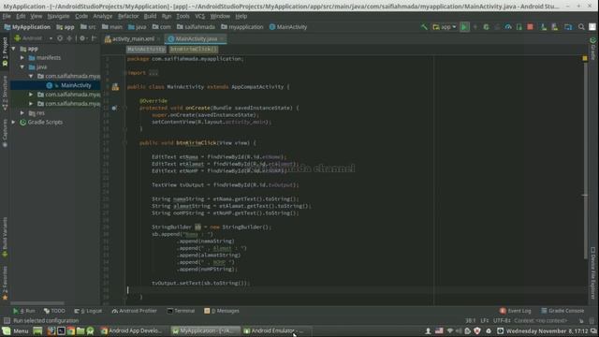Expand the res folder
This screenshot has width=599, height=337.
[x=22, y=113]
